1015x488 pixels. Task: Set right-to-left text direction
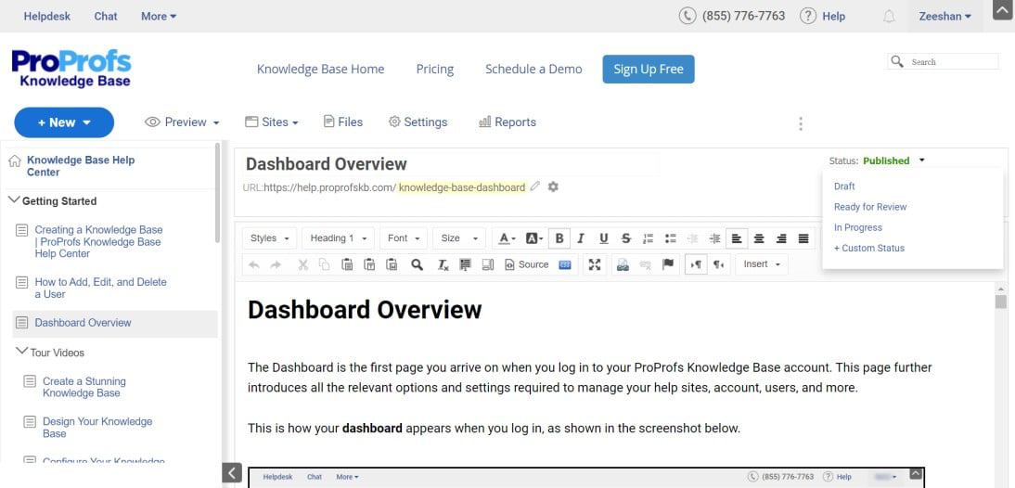point(718,264)
